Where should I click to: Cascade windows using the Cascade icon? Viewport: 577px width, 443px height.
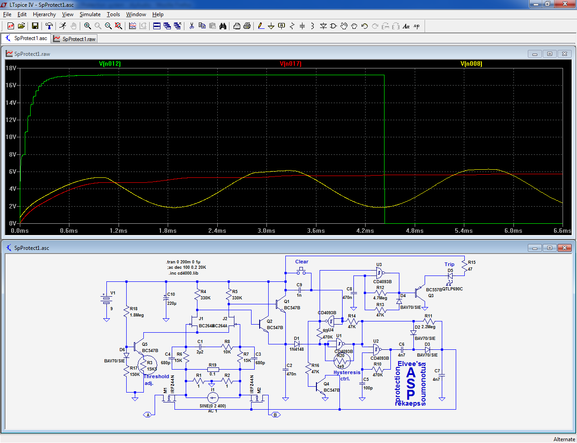167,26
